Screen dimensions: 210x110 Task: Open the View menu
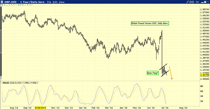point(62,2)
